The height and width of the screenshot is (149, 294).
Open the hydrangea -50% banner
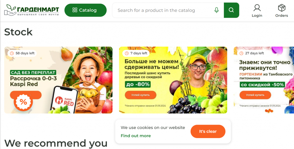264,80
